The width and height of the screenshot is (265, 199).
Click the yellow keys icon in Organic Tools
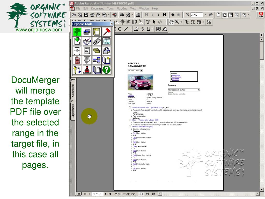[x=77, y=69]
